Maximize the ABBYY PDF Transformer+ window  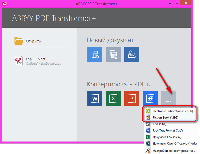pos(177,3)
